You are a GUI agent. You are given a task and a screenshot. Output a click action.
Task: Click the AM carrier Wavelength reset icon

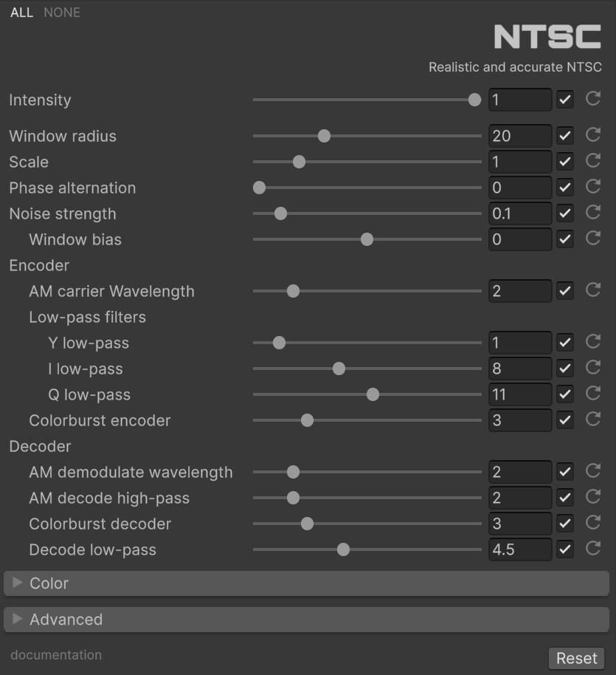(593, 290)
